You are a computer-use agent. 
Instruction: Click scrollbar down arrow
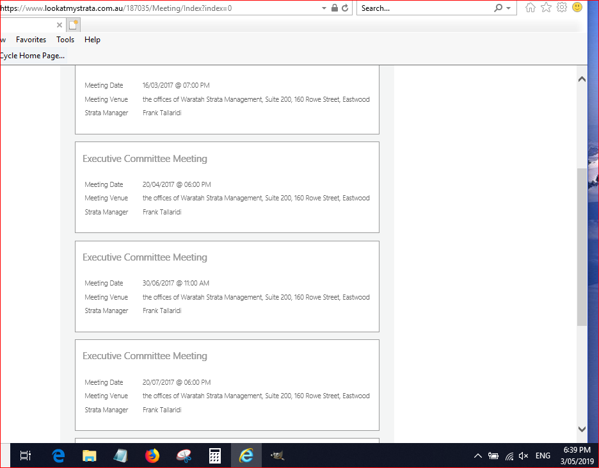coord(582,429)
